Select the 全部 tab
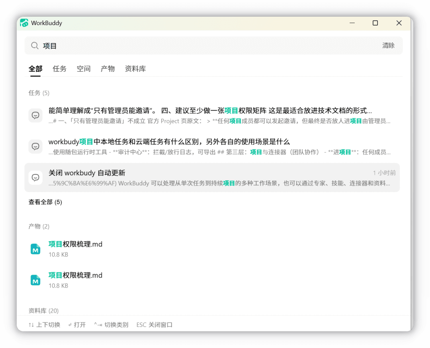The image size is (430, 348). click(x=35, y=68)
